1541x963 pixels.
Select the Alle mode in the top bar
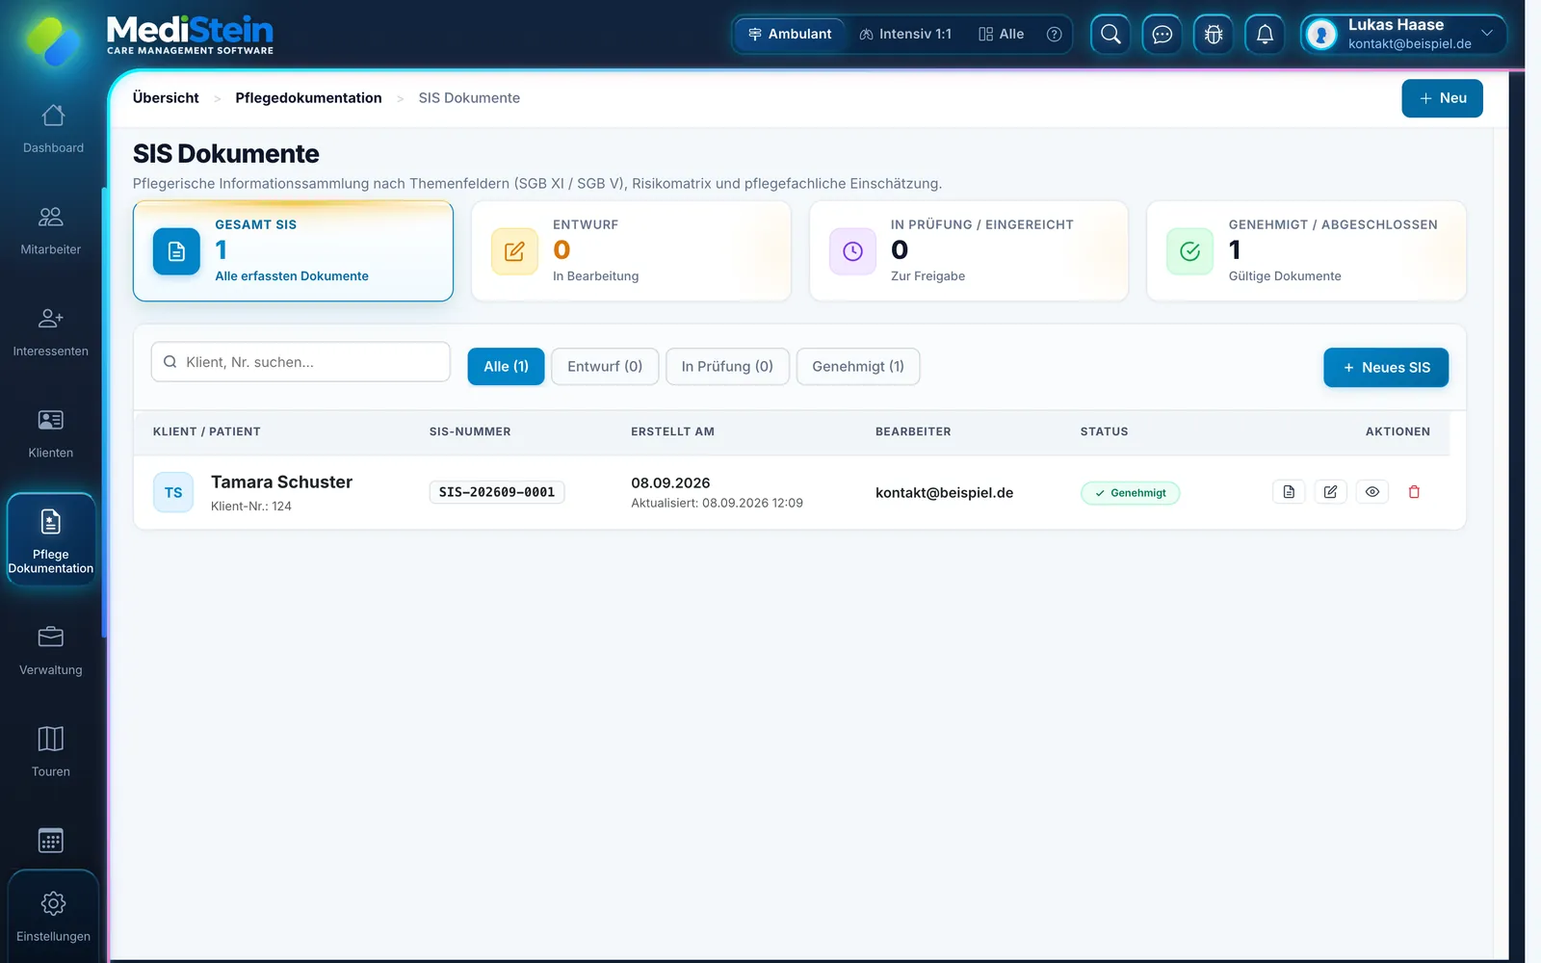point(1002,35)
